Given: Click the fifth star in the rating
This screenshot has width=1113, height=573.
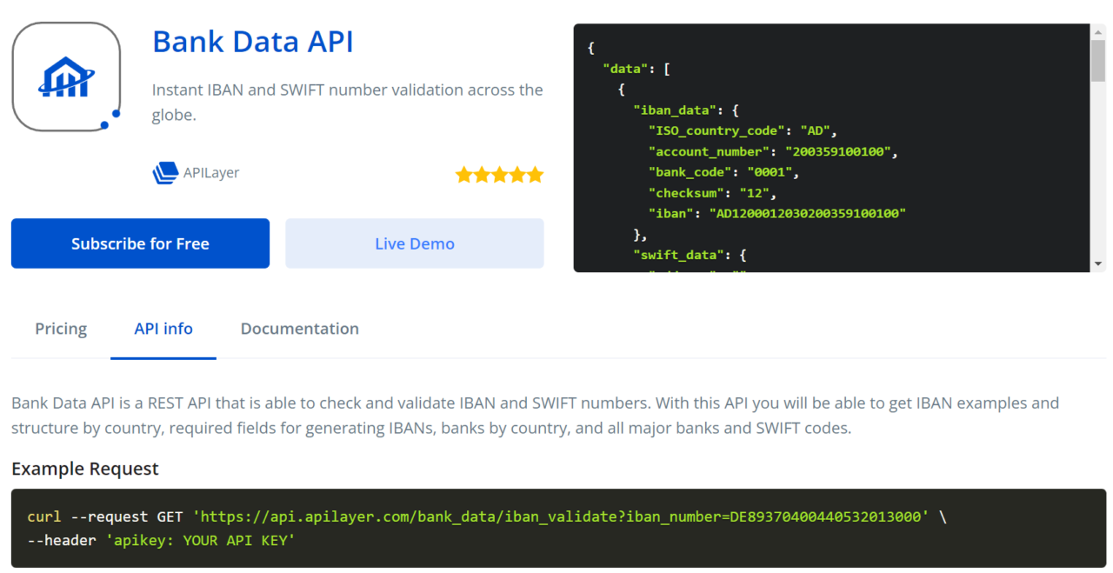Looking at the screenshot, I should tap(535, 175).
